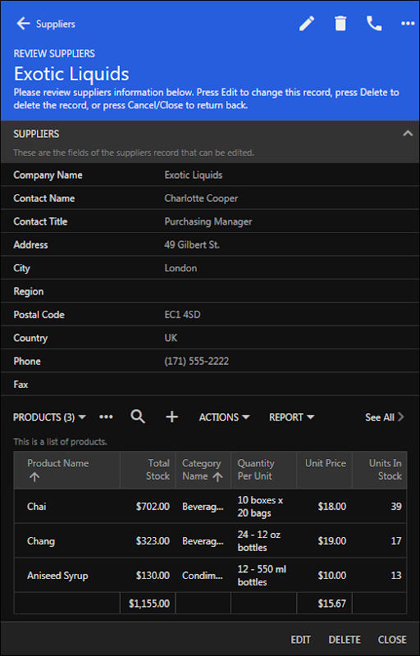Screen dimensions: 420x656
Task: Click the bottom EDIT button
Action: click(301, 640)
